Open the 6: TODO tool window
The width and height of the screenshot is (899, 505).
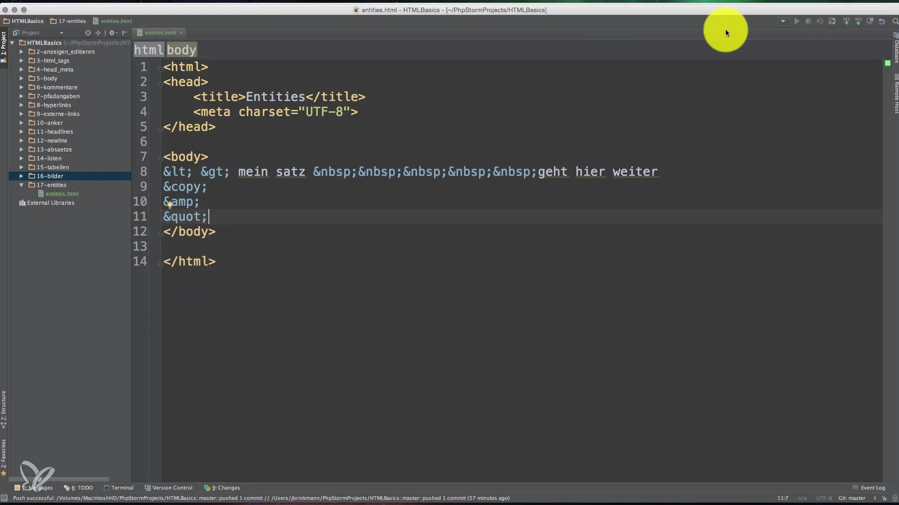click(x=79, y=488)
